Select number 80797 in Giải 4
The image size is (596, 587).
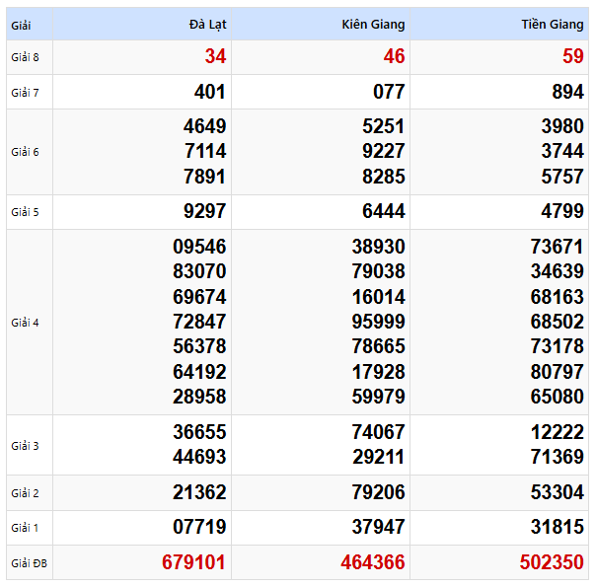[558, 372]
